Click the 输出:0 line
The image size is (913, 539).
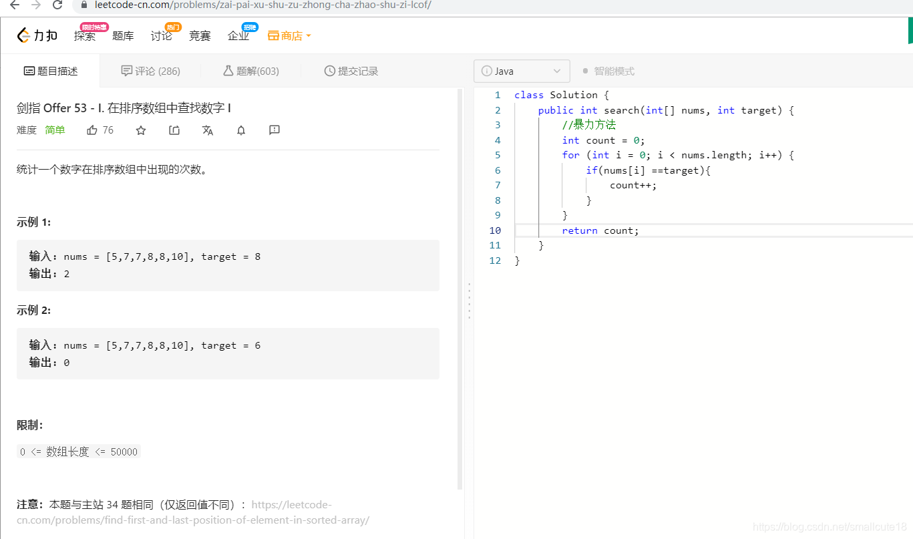click(49, 363)
